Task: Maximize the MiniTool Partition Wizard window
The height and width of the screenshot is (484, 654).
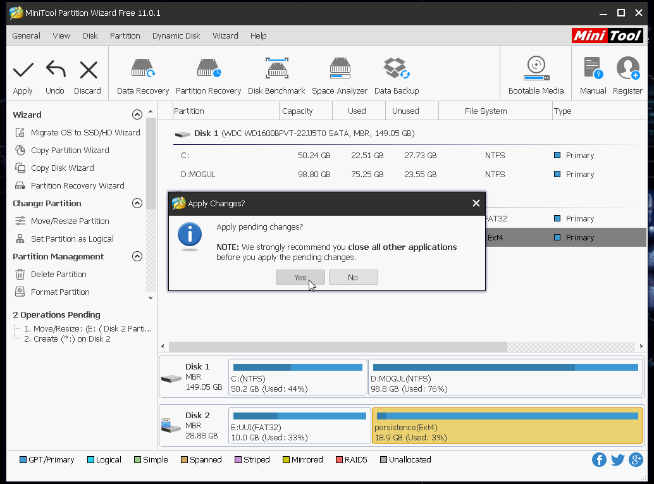Action: (621, 13)
